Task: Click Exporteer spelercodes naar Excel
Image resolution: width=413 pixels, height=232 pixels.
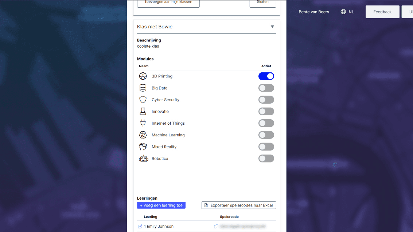Action: (238, 205)
